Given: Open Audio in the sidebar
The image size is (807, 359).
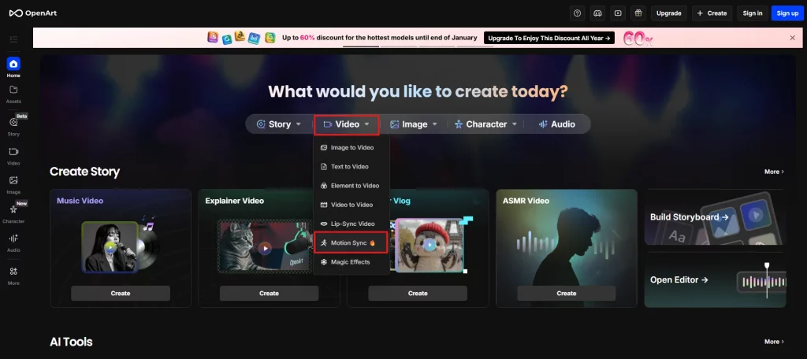Looking at the screenshot, I should (x=13, y=242).
